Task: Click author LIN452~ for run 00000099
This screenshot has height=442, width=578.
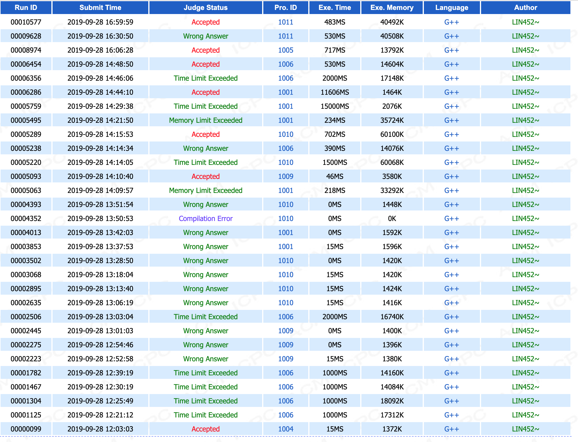Action: click(x=525, y=429)
